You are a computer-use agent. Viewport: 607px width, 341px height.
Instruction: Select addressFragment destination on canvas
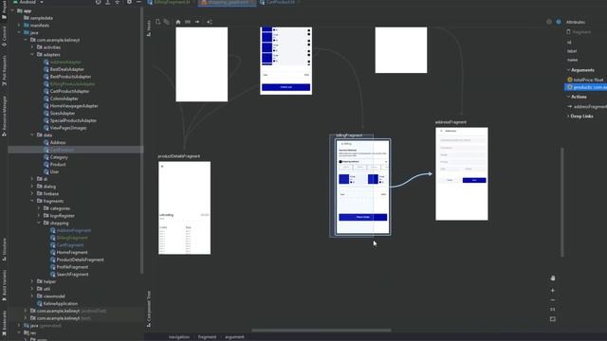(462, 173)
